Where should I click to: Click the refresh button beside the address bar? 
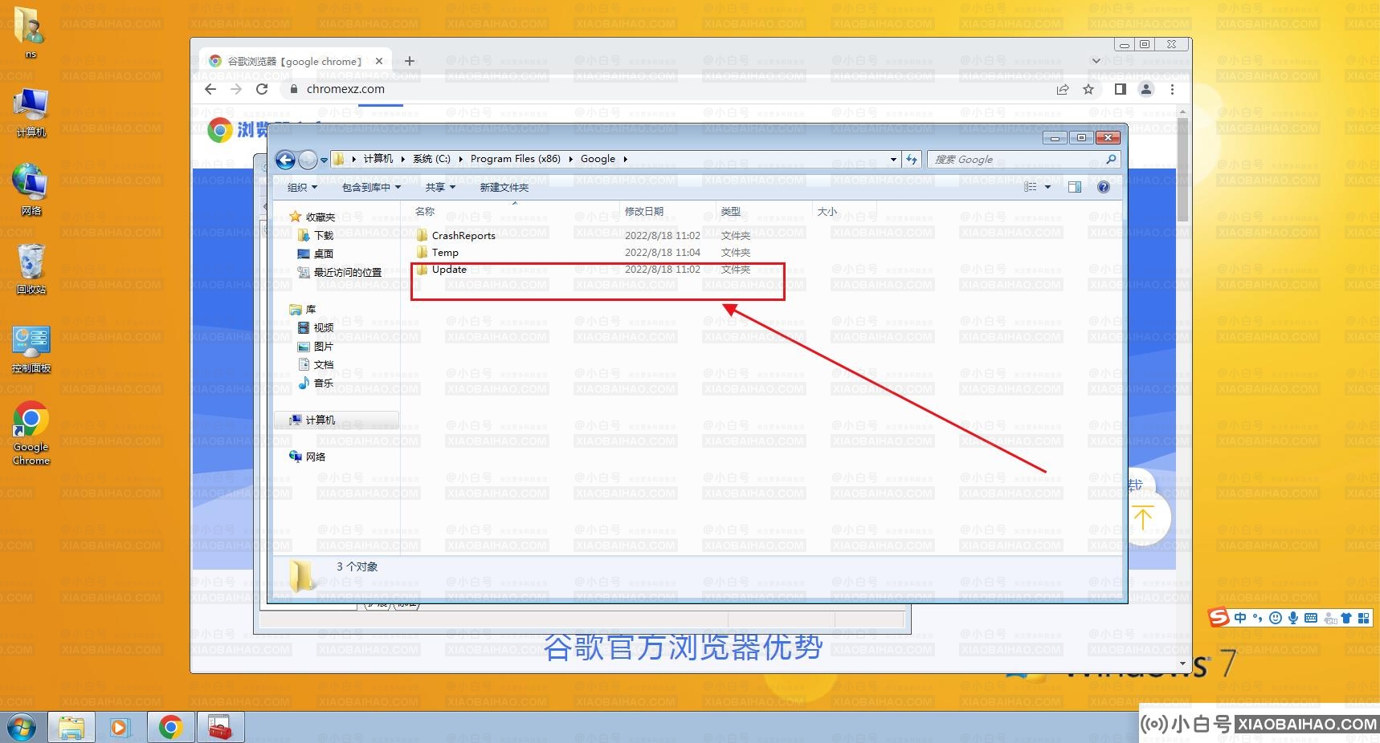(912, 160)
